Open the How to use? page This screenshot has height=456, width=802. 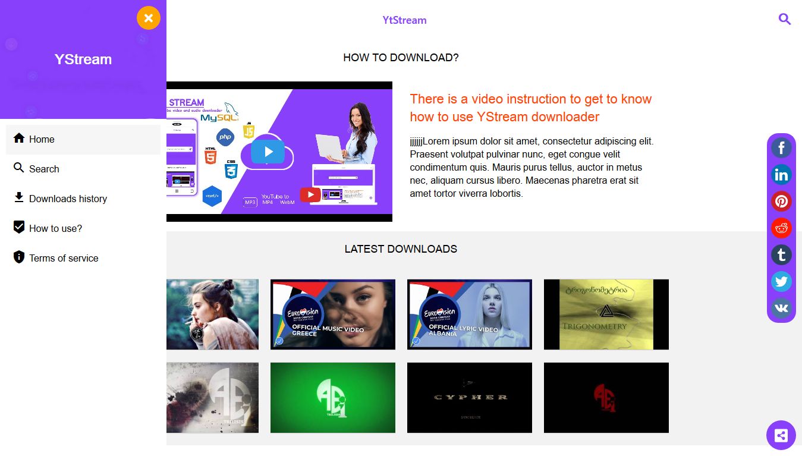click(x=83, y=229)
